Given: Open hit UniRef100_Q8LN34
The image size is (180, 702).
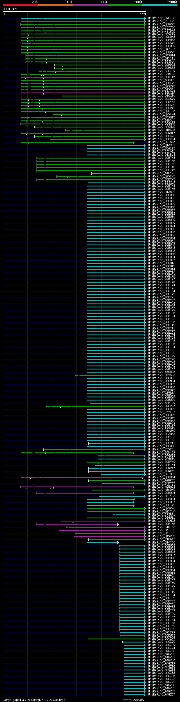Looking at the screenshot, I should click(x=161, y=381).
